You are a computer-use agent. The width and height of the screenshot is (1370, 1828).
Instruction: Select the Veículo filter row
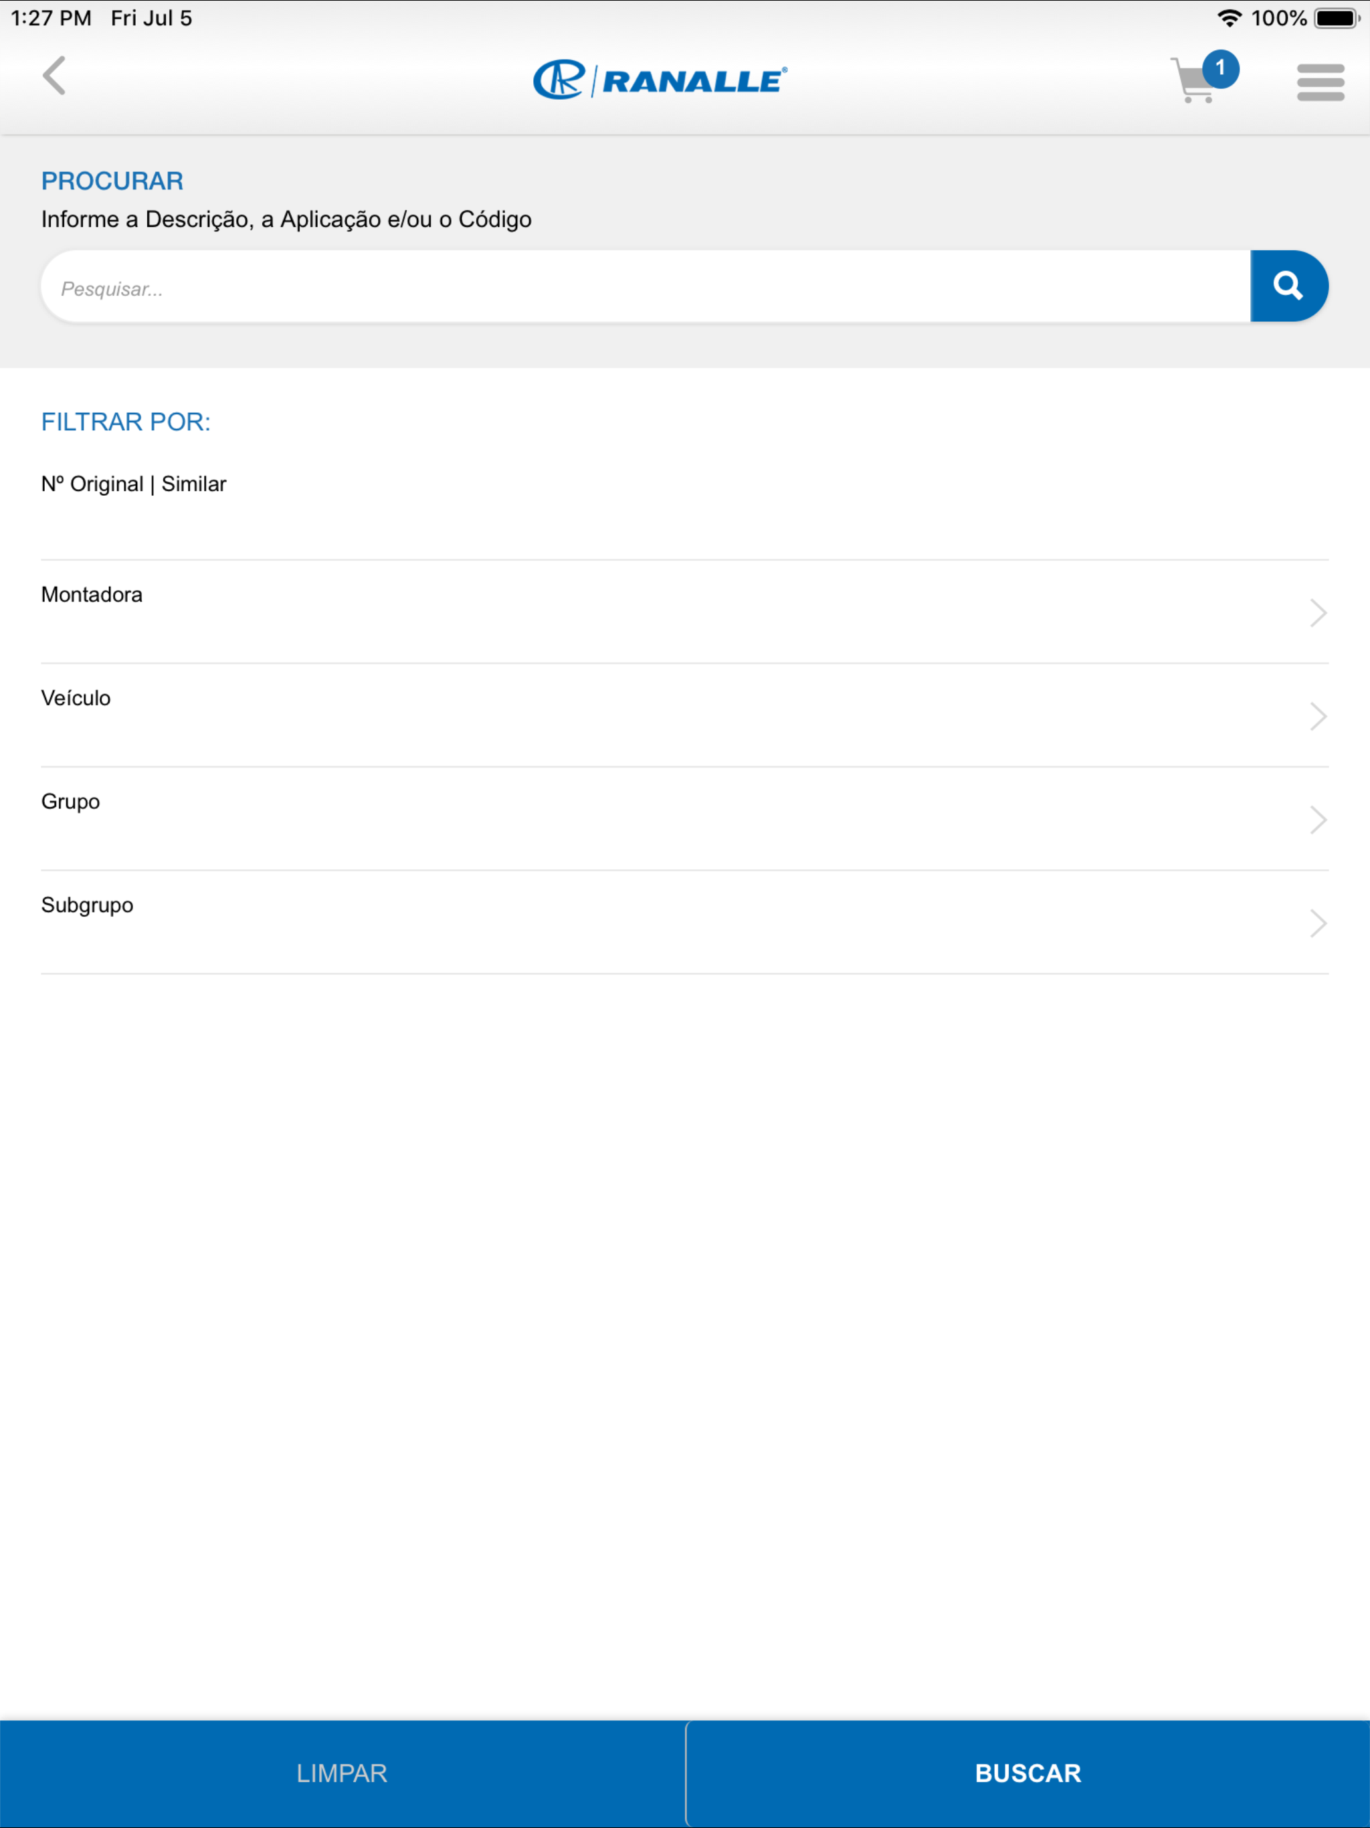point(685,716)
